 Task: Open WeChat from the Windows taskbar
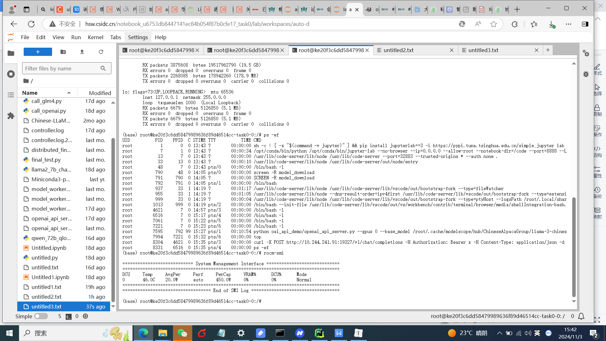[x=182, y=333]
